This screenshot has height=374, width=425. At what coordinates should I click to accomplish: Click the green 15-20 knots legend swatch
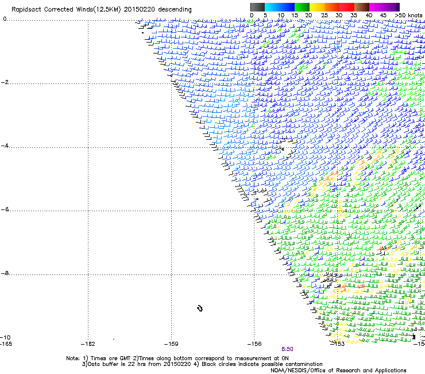(x=302, y=7)
